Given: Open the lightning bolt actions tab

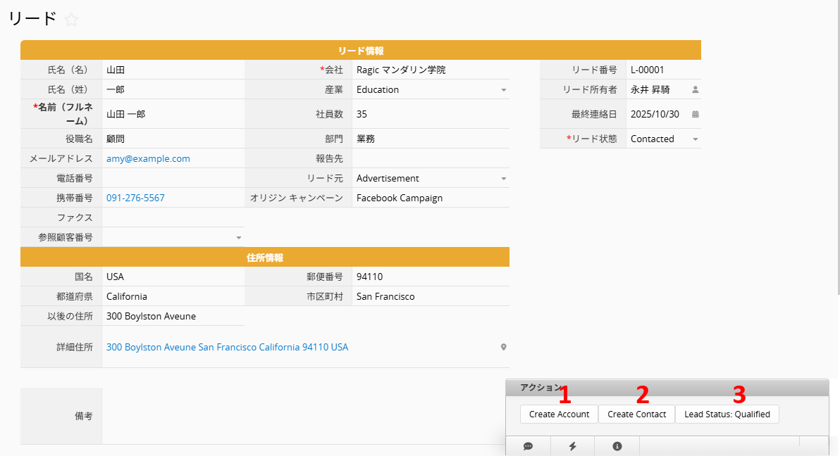Looking at the screenshot, I should pyautogui.click(x=572, y=446).
